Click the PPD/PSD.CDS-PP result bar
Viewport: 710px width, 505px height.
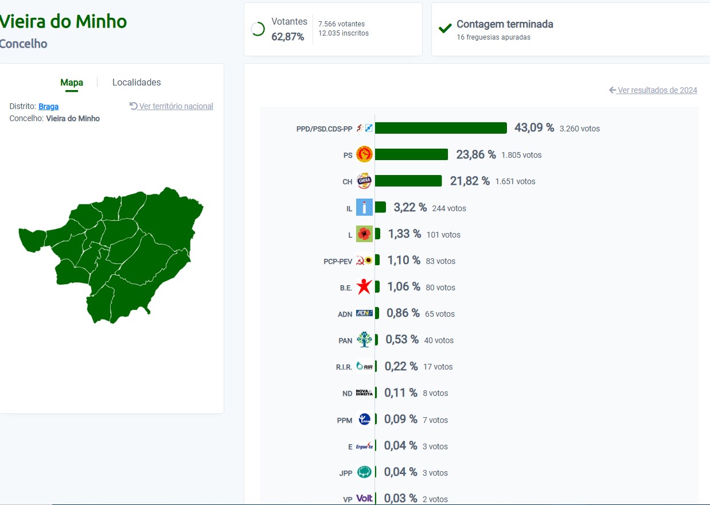pos(440,128)
